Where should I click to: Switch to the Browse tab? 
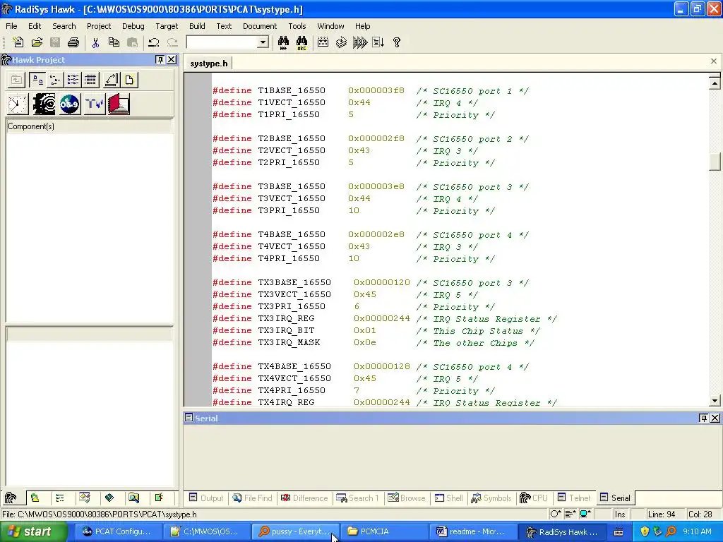point(407,498)
